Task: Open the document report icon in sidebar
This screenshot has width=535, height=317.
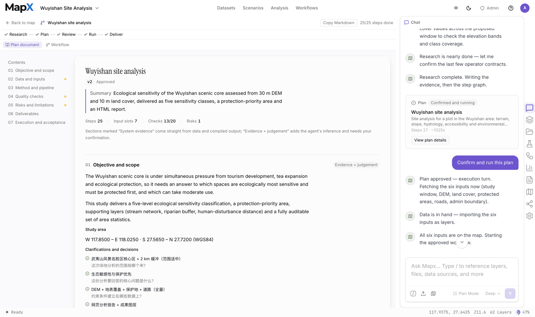Action: point(529,180)
